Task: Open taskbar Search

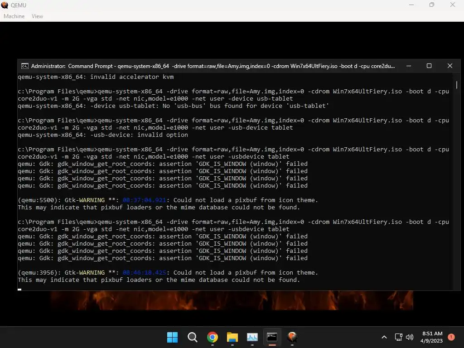Action: coord(192,337)
